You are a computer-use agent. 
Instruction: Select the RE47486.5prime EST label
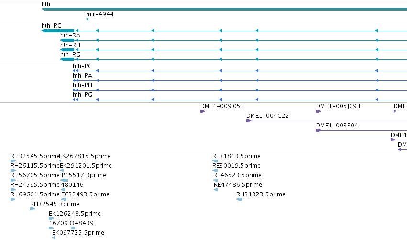coord(238,185)
